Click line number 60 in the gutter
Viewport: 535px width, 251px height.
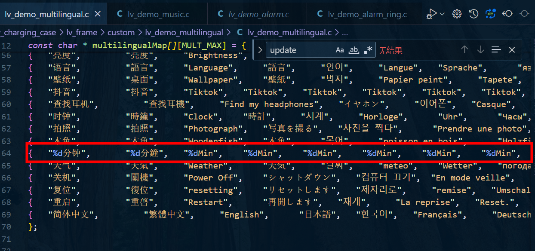(6, 104)
